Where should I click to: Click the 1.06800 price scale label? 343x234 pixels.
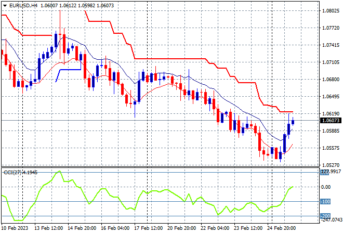pos(331,79)
